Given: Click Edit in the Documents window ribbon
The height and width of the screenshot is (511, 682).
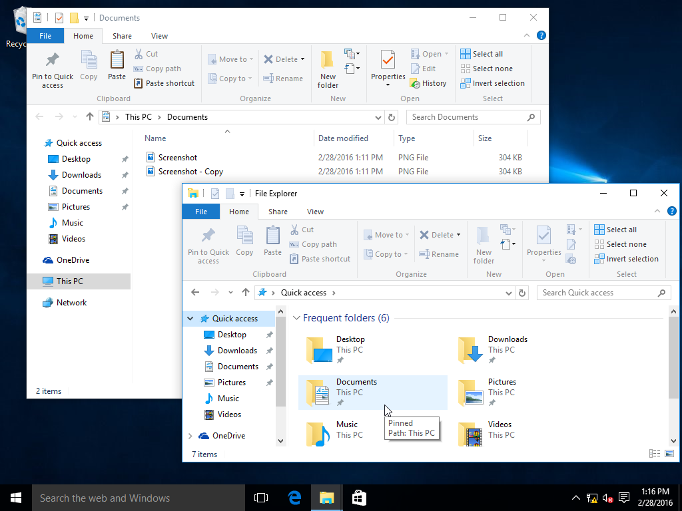Looking at the screenshot, I should 423,69.
